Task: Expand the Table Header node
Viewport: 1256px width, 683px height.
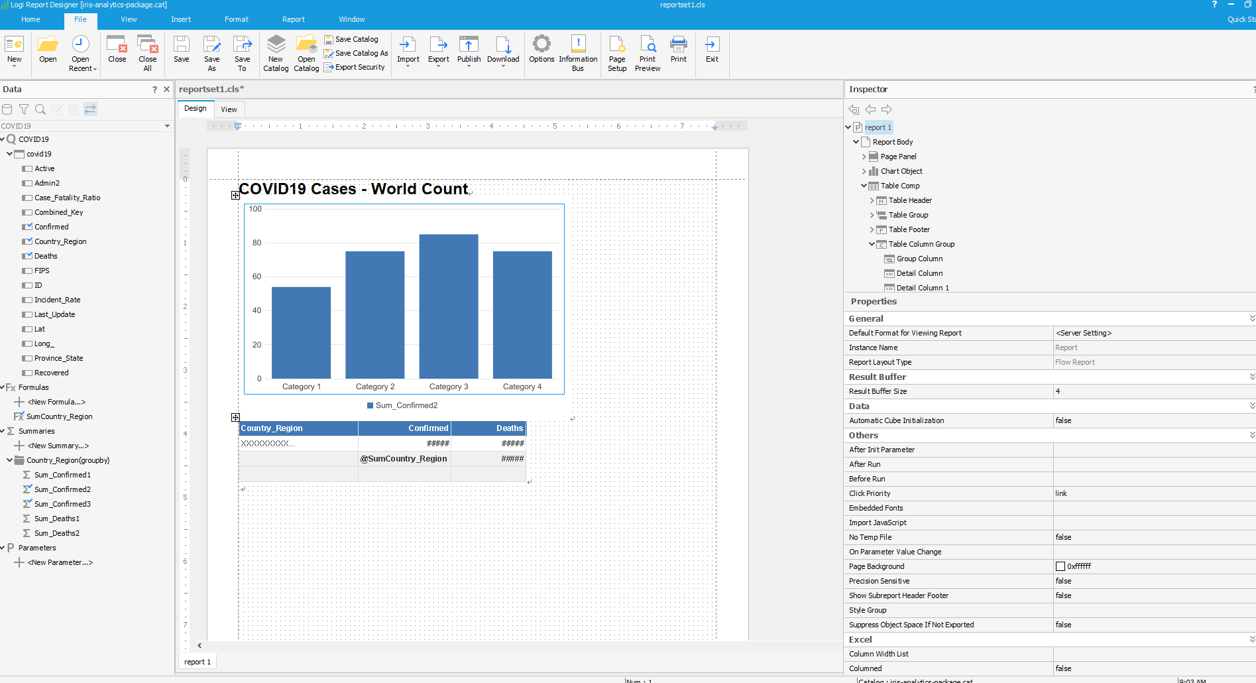Action: (x=872, y=200)
